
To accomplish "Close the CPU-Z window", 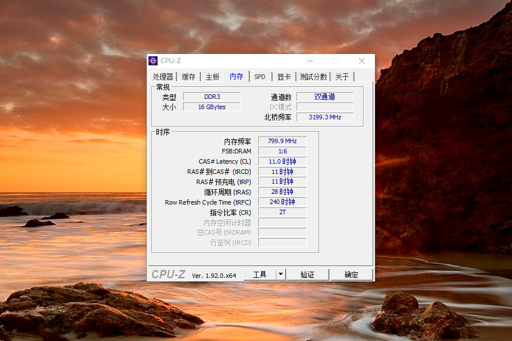I will pyautogui.click(x=362, y=61).
